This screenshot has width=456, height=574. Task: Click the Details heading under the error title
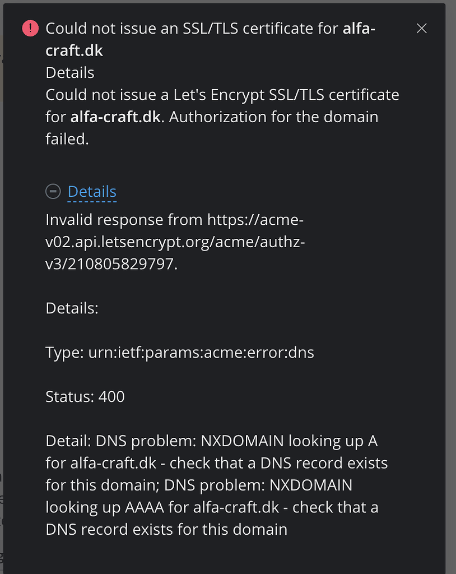pyautogui.click(x=70, y=72)
